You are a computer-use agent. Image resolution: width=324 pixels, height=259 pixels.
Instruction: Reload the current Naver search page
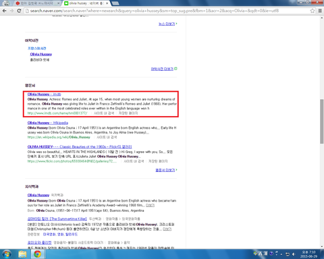pos(19,11)
